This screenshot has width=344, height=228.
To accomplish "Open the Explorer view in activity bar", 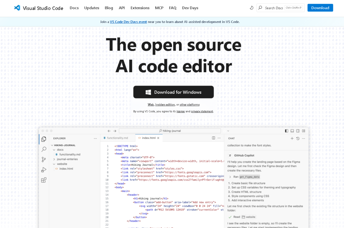I will point(44,139).
